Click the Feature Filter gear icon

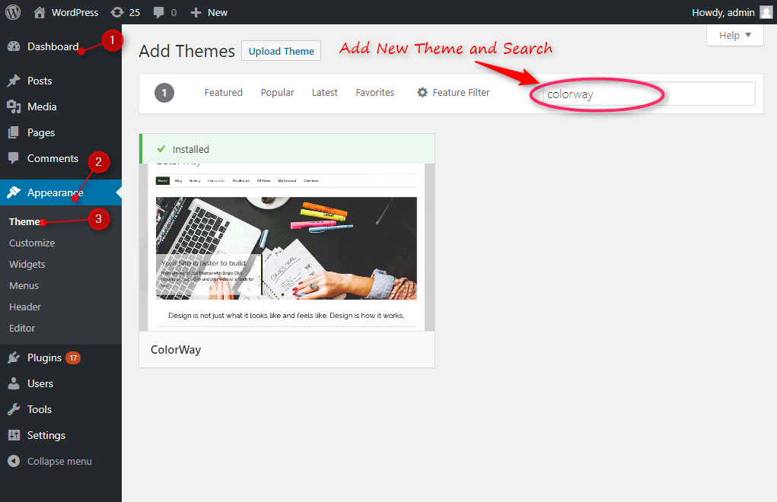[x=422, y=92]
